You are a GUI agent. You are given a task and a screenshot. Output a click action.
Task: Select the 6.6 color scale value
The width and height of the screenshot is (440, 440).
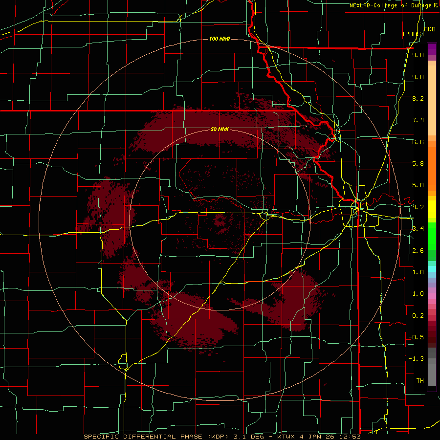click(418, 142)
